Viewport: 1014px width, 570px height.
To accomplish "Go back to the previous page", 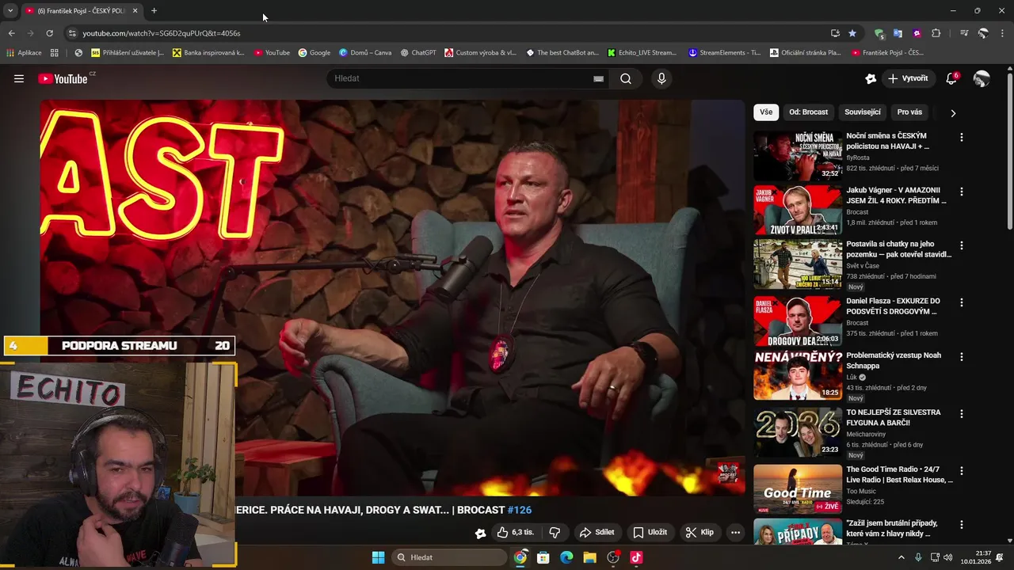I will pos(11,33).
